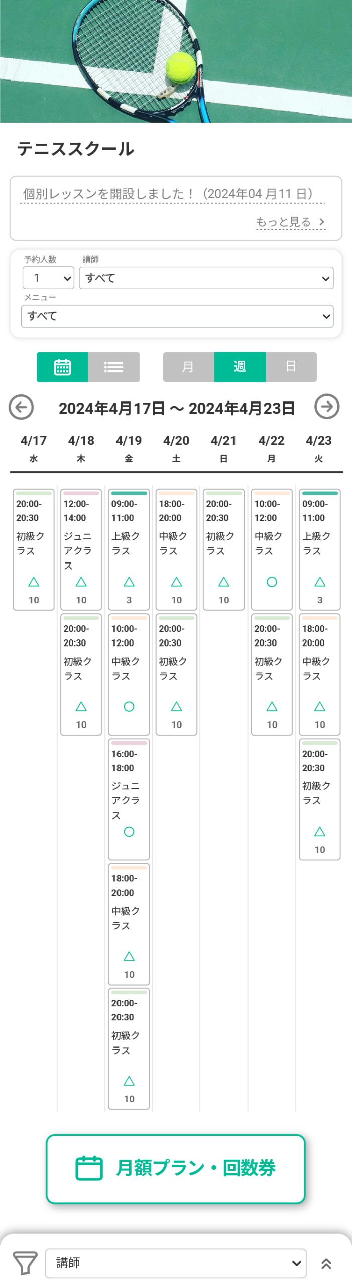Select 日 day view

[x=291, y=367]
